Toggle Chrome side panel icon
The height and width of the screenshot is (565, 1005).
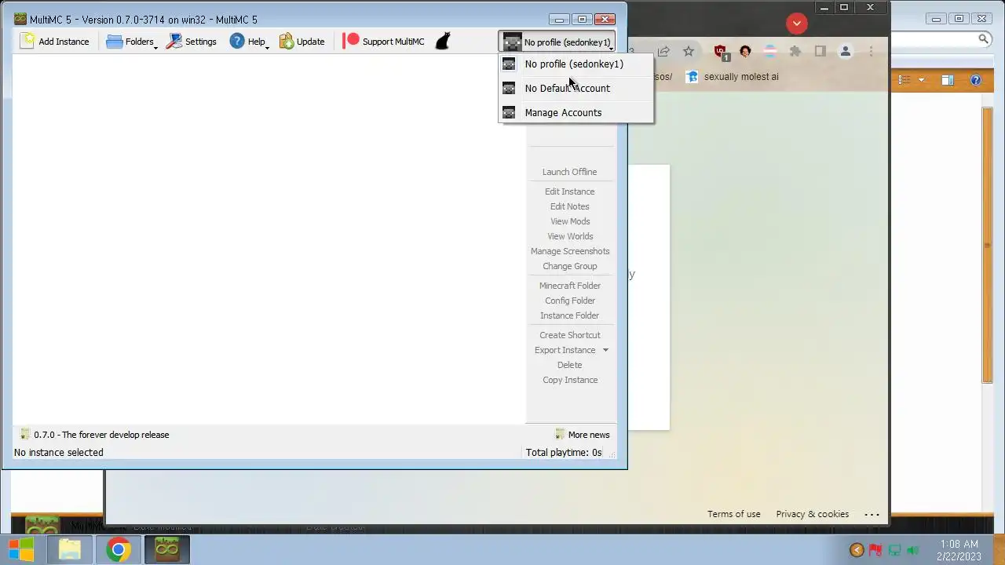pos(820,52)
